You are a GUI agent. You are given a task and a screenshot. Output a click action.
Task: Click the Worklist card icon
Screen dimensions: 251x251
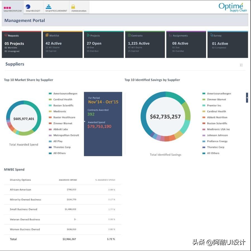click(x=47, y=35)
